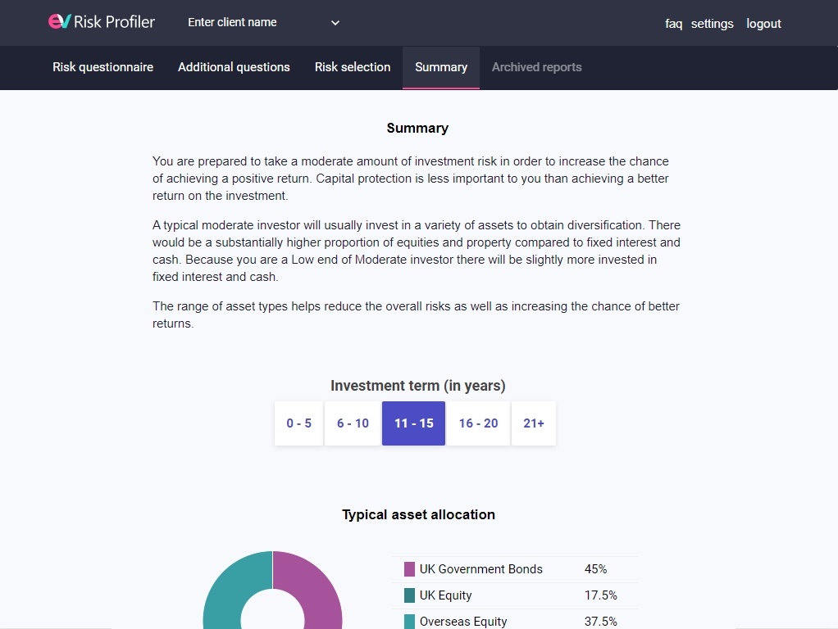This screenshot has width=838, height=629.
Task: Open the settings link
Action: [x=712, y=24]
